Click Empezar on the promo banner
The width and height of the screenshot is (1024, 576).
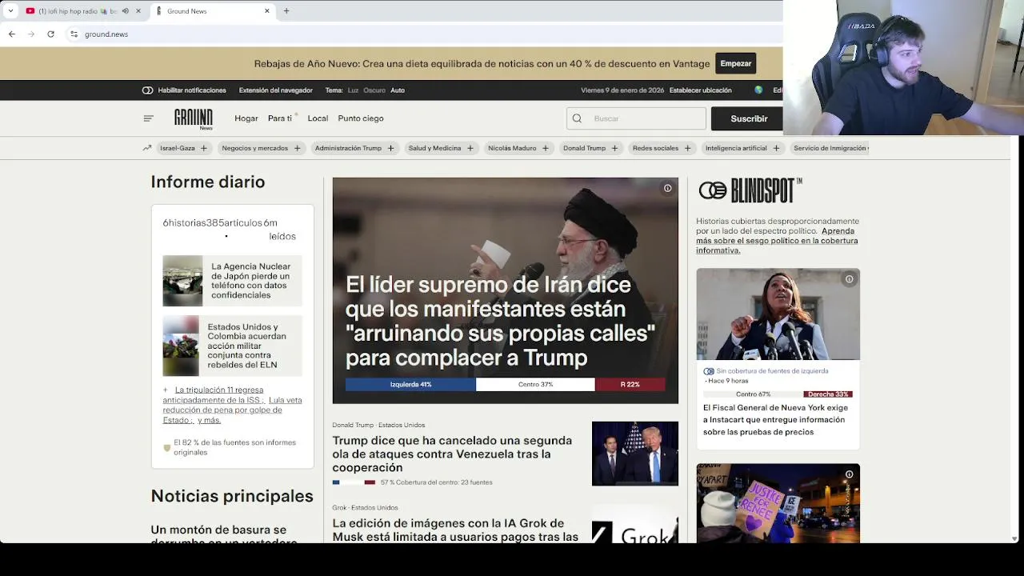(x=736, y=64)
